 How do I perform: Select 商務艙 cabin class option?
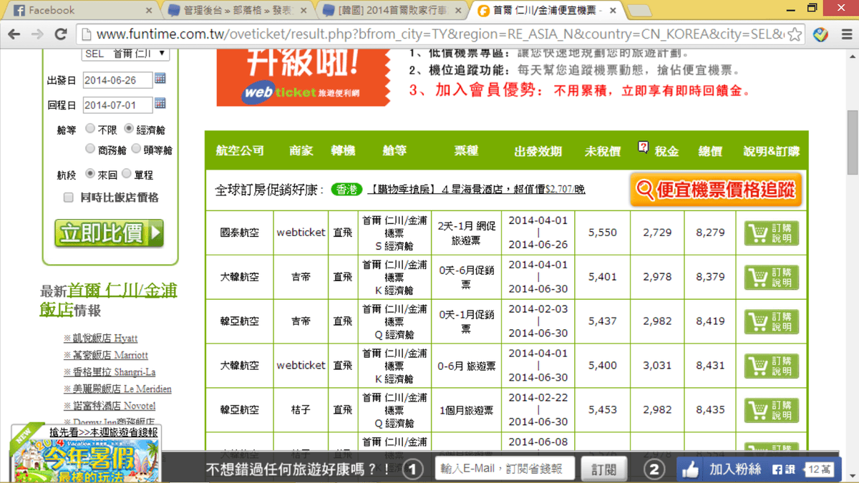(x=90, y=149)
